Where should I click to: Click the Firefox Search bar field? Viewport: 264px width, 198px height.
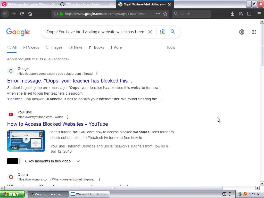(x=192, y=14)
